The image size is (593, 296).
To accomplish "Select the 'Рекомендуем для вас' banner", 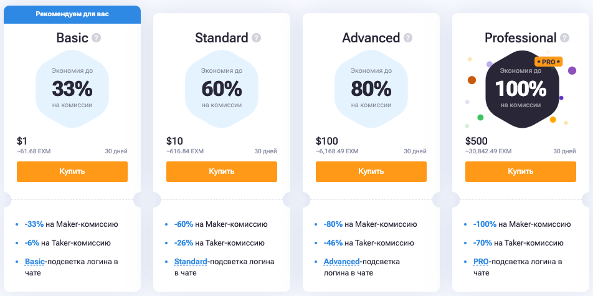I will click(x=72, y=14).
